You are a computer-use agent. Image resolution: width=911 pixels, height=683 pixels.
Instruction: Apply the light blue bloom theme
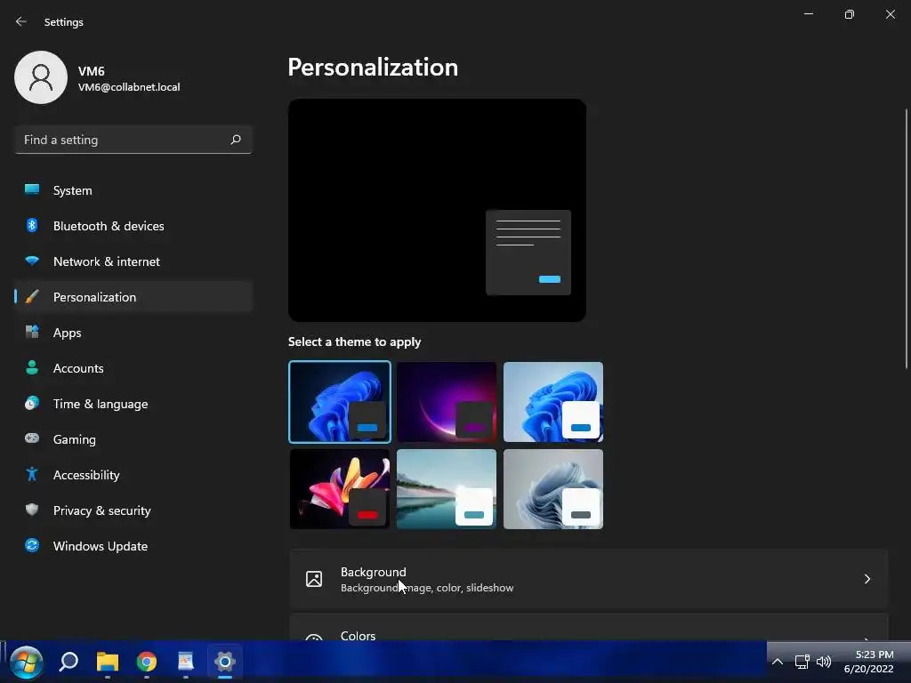[553, 402]
